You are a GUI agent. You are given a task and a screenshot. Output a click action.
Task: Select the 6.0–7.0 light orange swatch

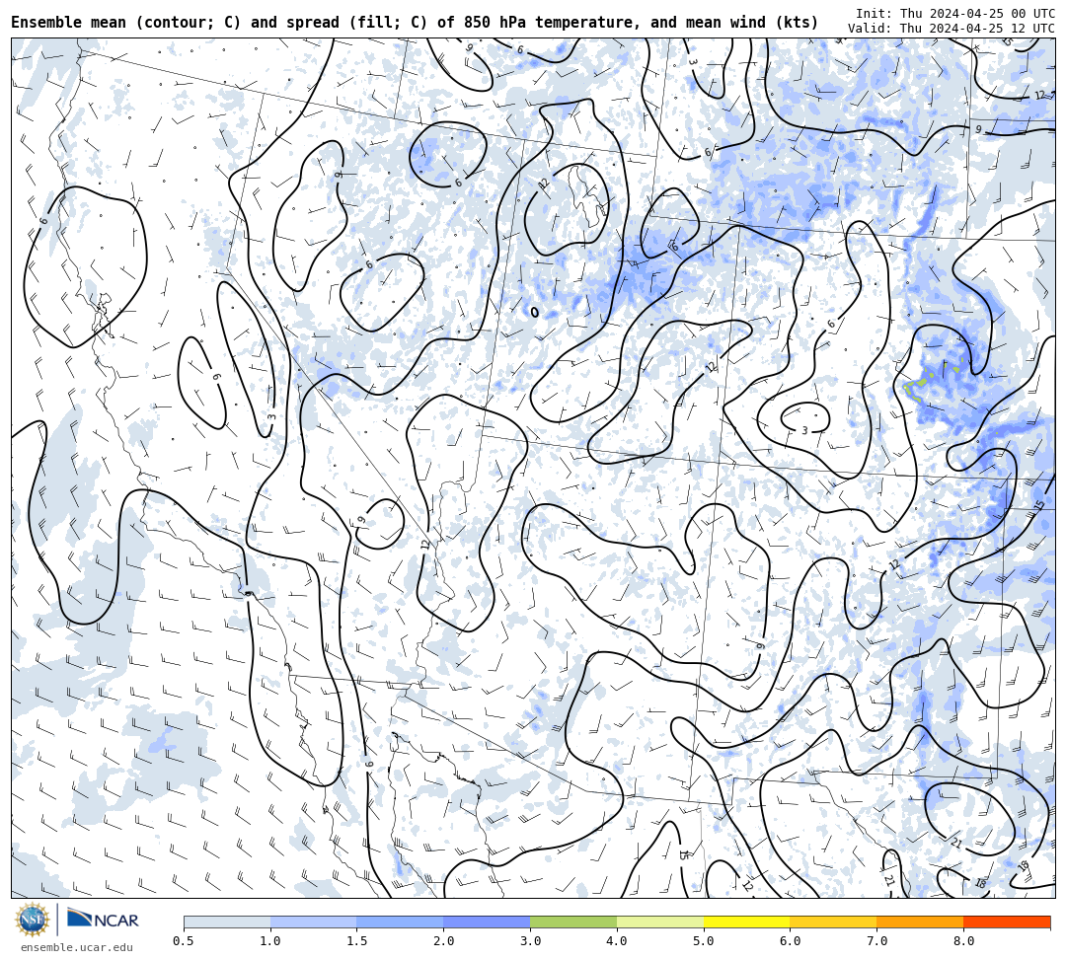point(833,922)
